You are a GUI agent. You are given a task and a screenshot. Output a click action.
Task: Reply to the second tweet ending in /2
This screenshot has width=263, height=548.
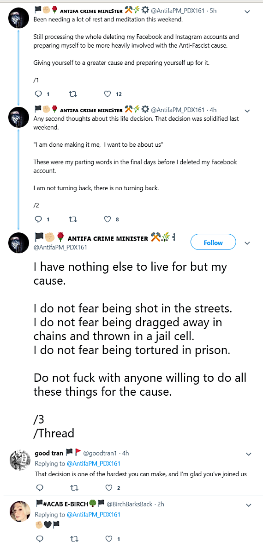[39, 219]
